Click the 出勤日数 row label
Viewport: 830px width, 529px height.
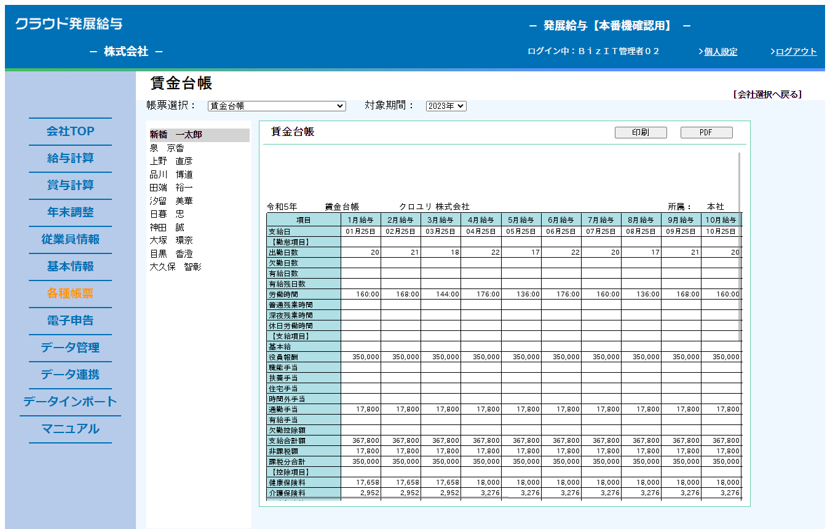tap(304, 252)
